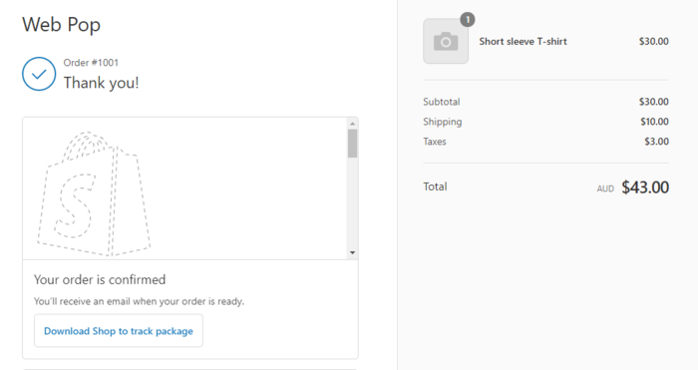Click the email notification message text

[139, 301]
